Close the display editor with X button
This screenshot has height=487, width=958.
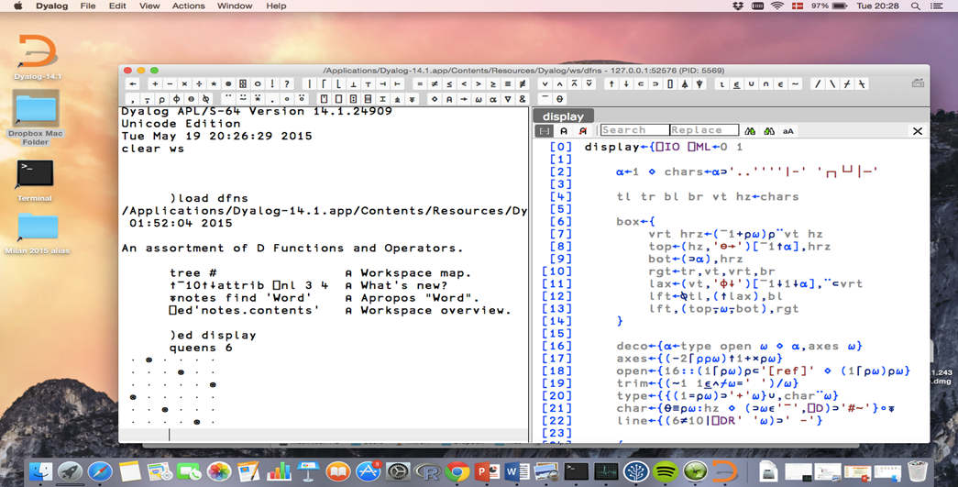[x=917, y=131]
